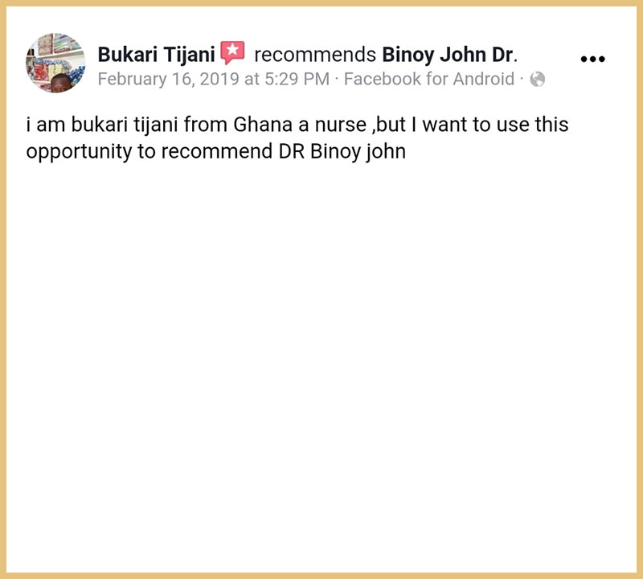Click the gold border along the bottom
Viewport: 643px width, 579px height.
click(x=321, y=575)
